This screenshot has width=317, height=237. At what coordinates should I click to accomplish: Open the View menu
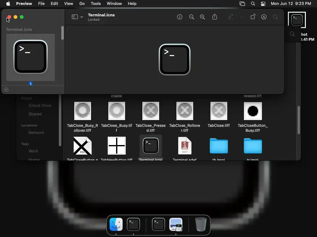pyautogui.click(x=68, y=4)
